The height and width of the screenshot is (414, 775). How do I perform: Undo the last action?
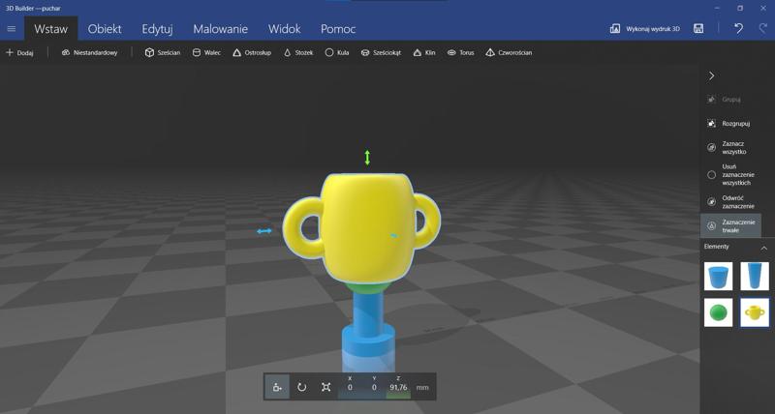[x=738, y=29]
